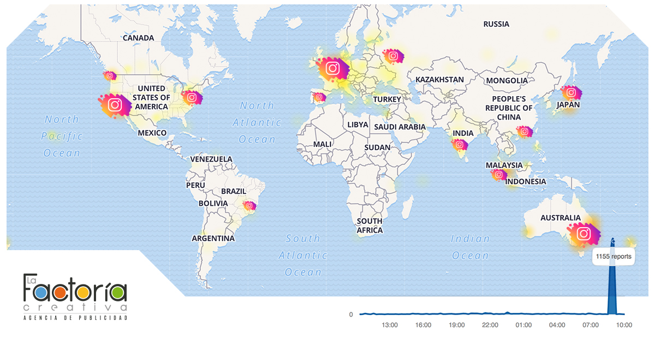Click the LIBYA map label
Viewport: 655px width, 344px height.
[x=358, y=124]
